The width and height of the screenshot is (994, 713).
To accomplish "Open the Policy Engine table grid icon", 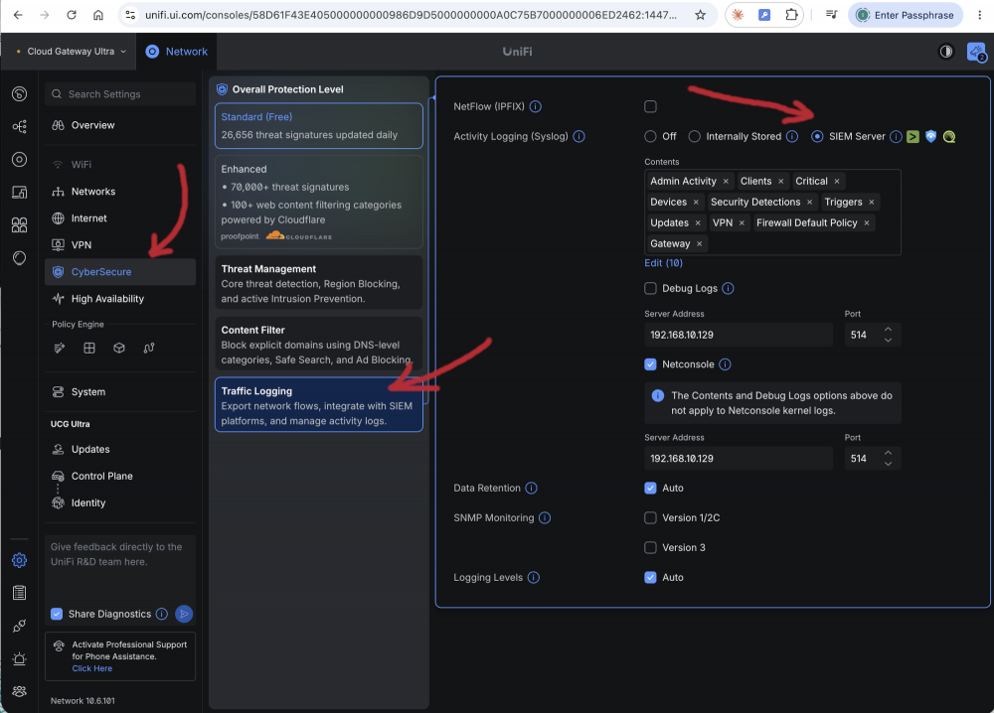I will coord(89,348).
